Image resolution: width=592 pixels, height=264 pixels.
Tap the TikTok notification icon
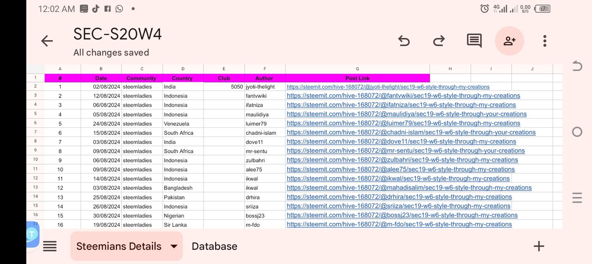coord(96,8)
